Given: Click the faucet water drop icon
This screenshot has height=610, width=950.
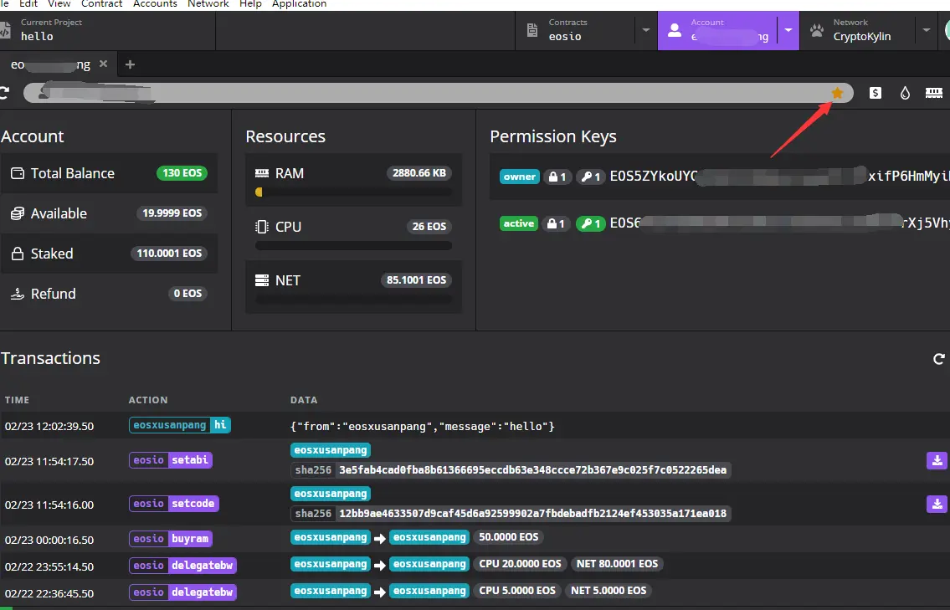Looking at the screenshot, I should pos(905,93).
